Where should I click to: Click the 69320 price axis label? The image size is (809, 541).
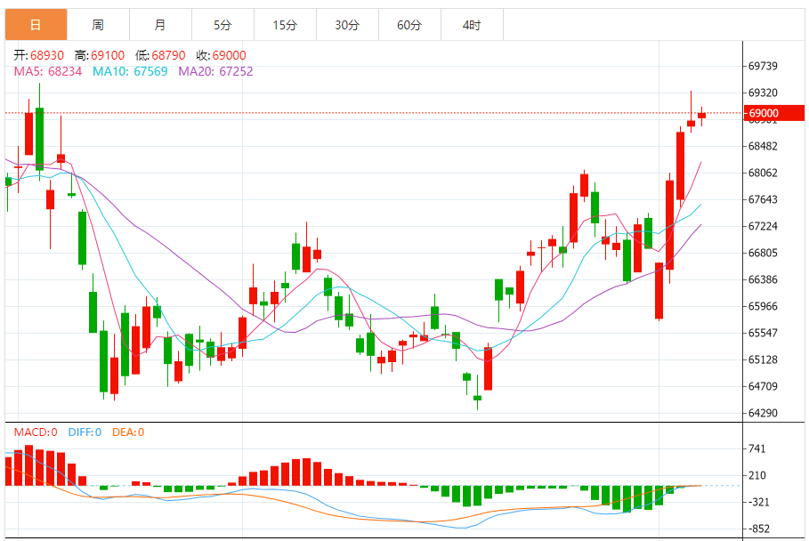point(763,93)
